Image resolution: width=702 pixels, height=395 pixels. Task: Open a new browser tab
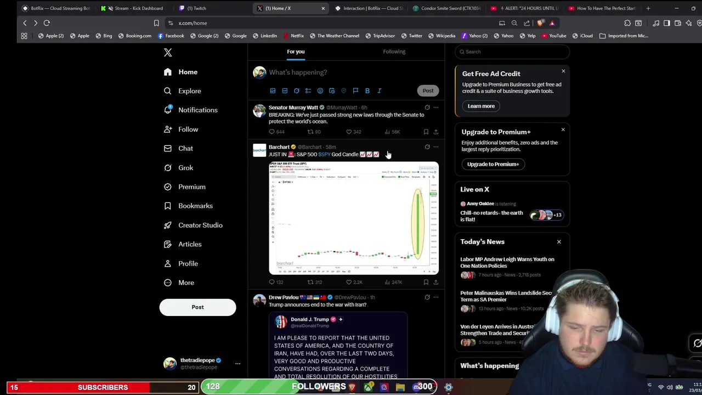click(648, 8)
